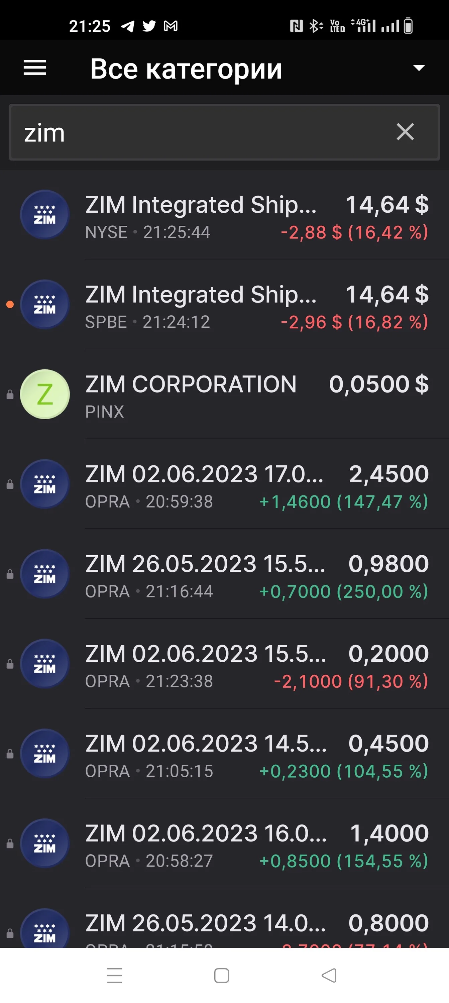Image resolution: width=449 pixels, height=1003 pixels.
Task: Clear the zim search text
Action: point(405,132)
